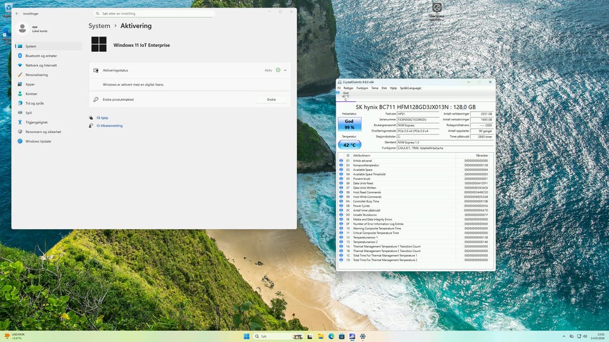Open the Disk menu in CrystalDiskInfo
609x342 pixels.
(384, 88)
